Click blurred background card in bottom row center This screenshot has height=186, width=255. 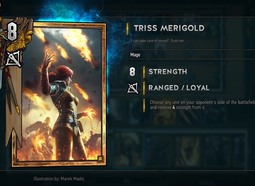tap(188, 149)
